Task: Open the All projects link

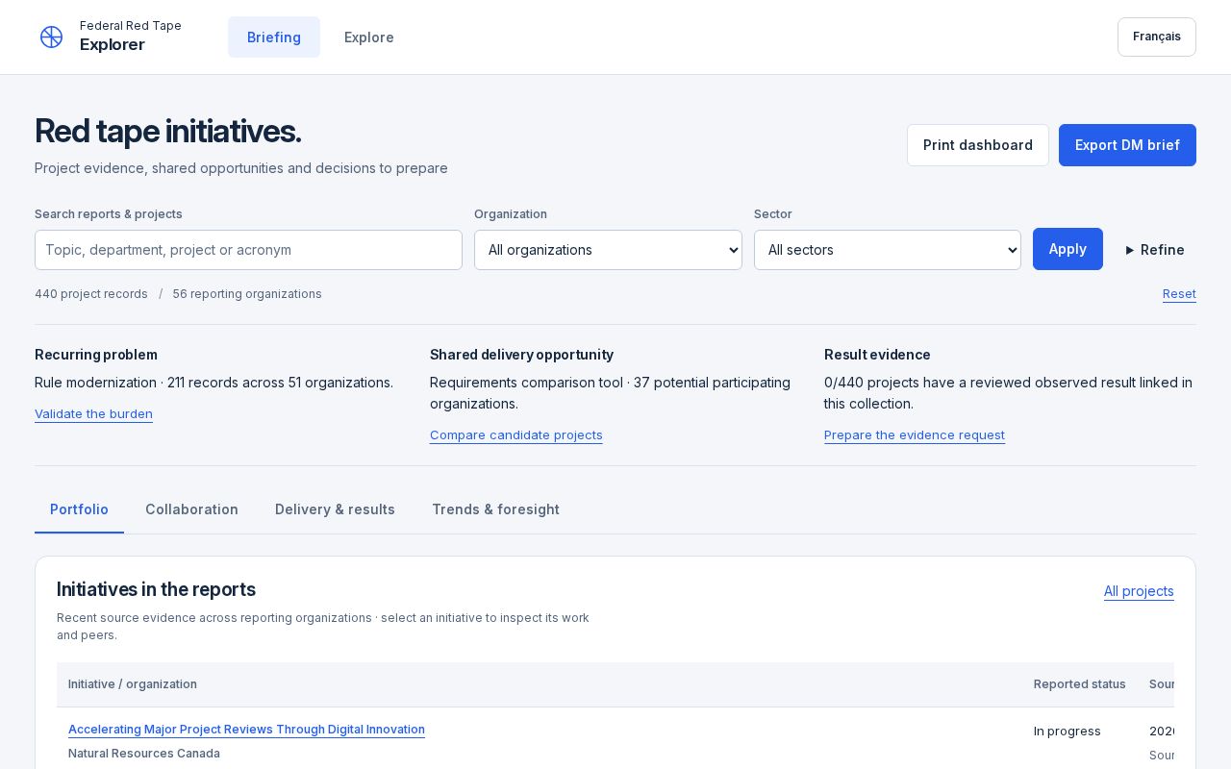Action: 1139,591
